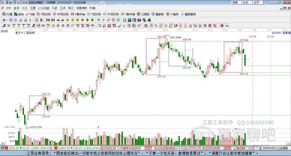The height and width of the screenshot is (156, 291).
Task: Expand the candlestick style dropdown arrow
Action: pos(33,20)
